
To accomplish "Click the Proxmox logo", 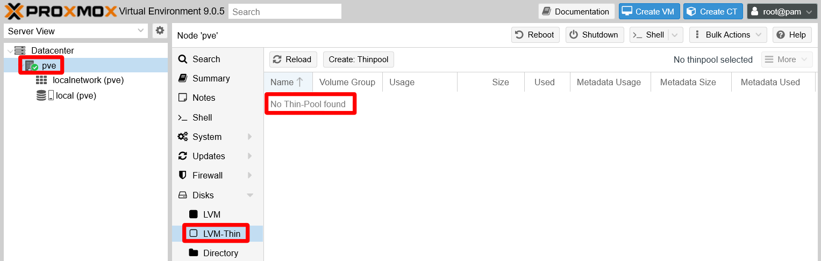I will coord(60,11).
